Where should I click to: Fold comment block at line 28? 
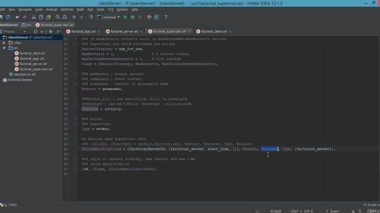[x=76, y=74]
